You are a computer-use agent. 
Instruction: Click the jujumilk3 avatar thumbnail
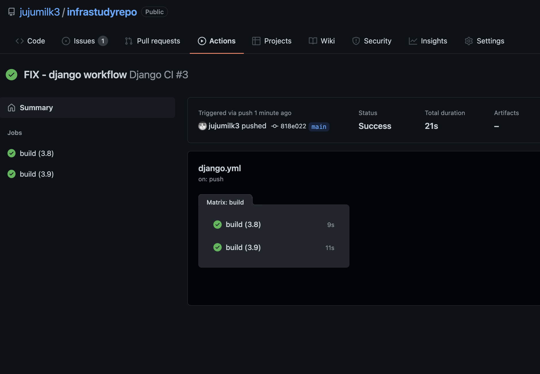point(202,126)
